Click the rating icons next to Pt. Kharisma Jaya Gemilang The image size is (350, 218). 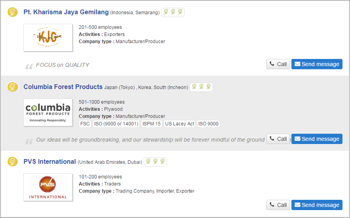coord(173,12)
